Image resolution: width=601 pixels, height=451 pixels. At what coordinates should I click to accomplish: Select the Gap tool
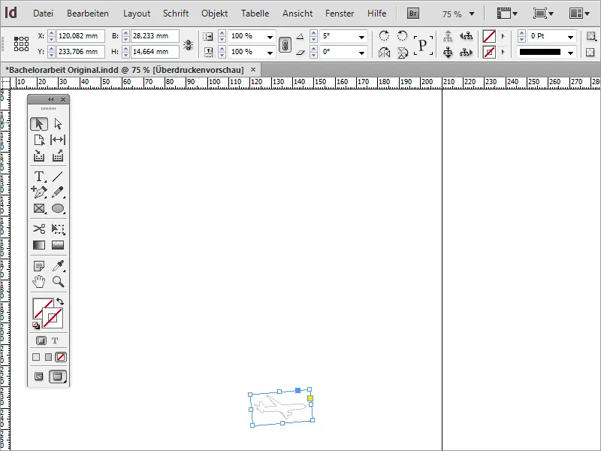58,140
